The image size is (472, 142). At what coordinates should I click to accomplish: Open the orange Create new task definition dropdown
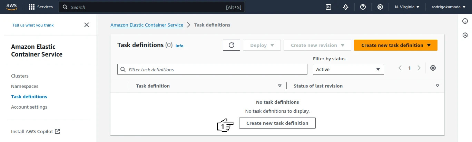click(x=396, y=45)
